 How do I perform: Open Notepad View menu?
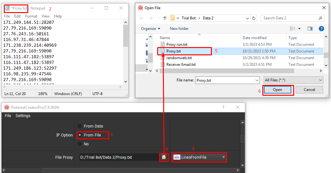(45, 16)
